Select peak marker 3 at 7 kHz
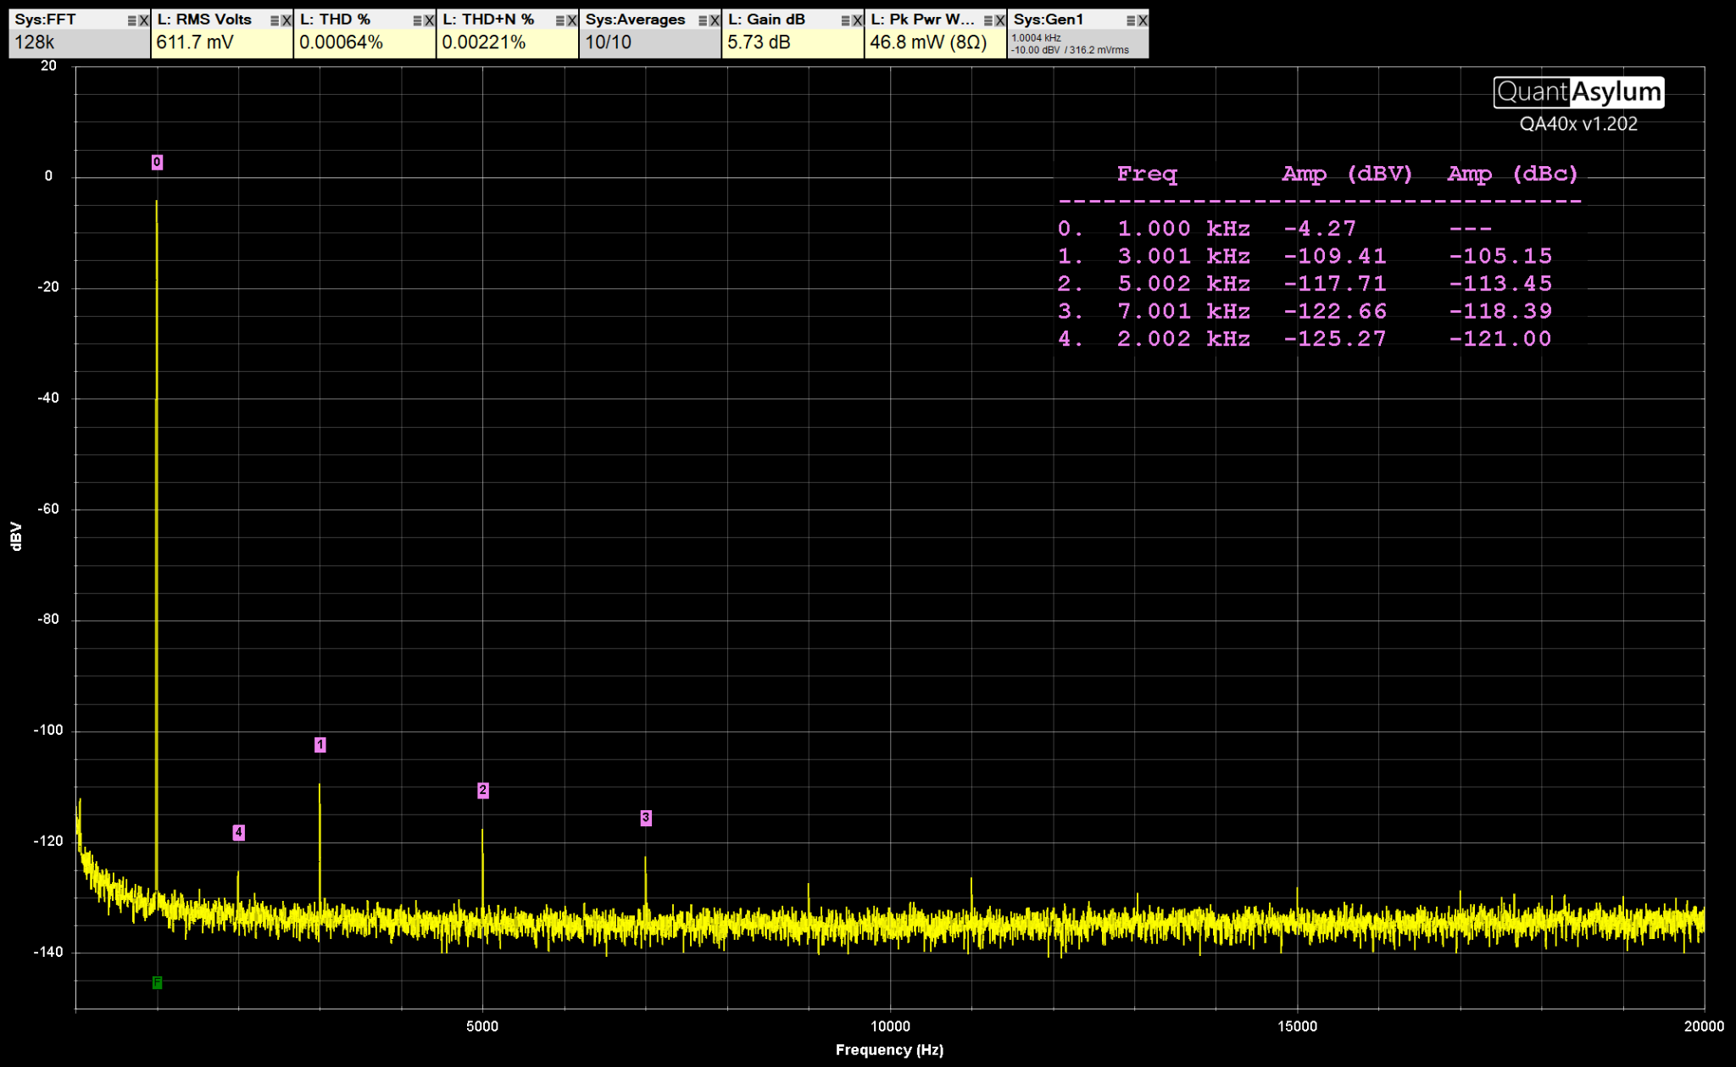The width and height of the screenshot is (1736, 1067). coord(646,818)
